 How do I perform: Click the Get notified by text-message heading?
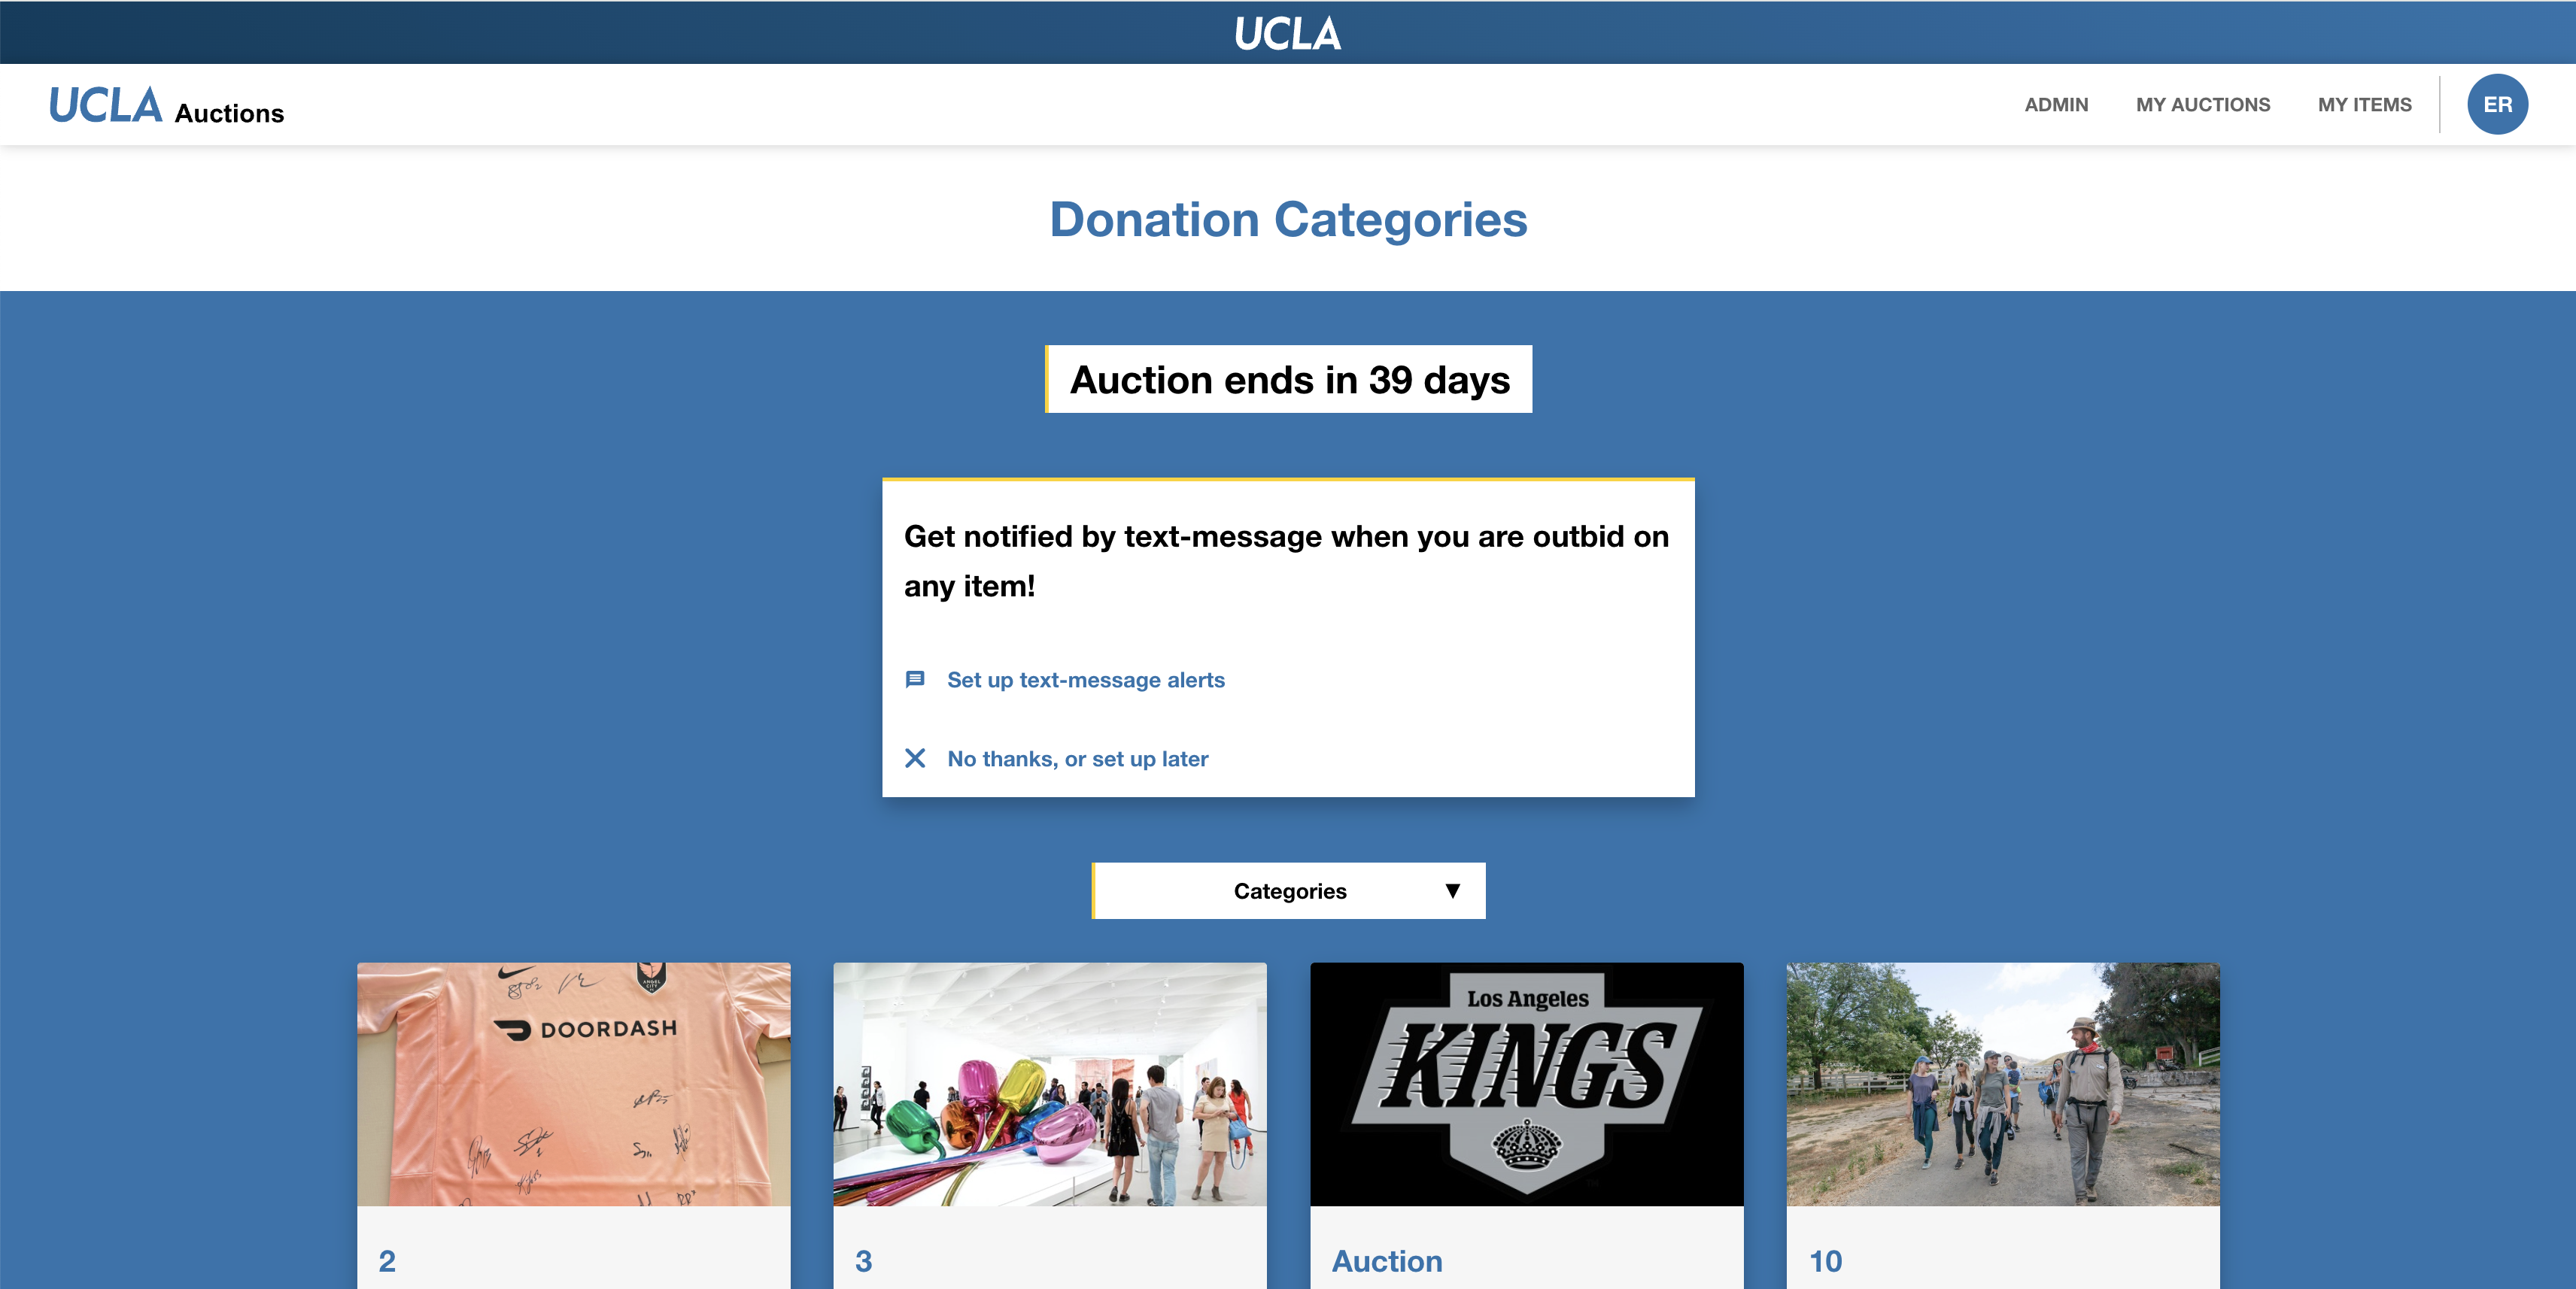click(1287, 560)
